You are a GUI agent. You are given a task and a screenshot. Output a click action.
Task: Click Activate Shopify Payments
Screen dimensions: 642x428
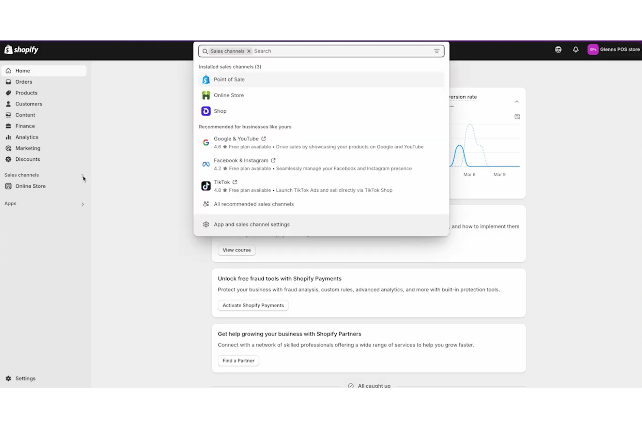[253, 306]
